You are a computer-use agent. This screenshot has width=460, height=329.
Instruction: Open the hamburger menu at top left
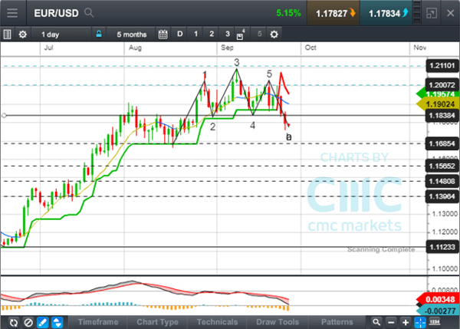click(x=11, y=13)
